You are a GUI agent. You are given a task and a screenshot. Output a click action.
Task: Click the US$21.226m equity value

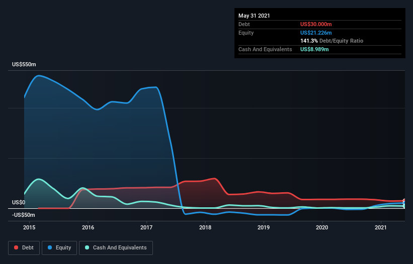pyautogui.click(x=316, y=33)
